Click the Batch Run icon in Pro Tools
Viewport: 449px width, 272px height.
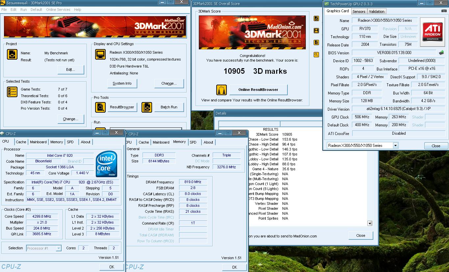coord(147,107)
